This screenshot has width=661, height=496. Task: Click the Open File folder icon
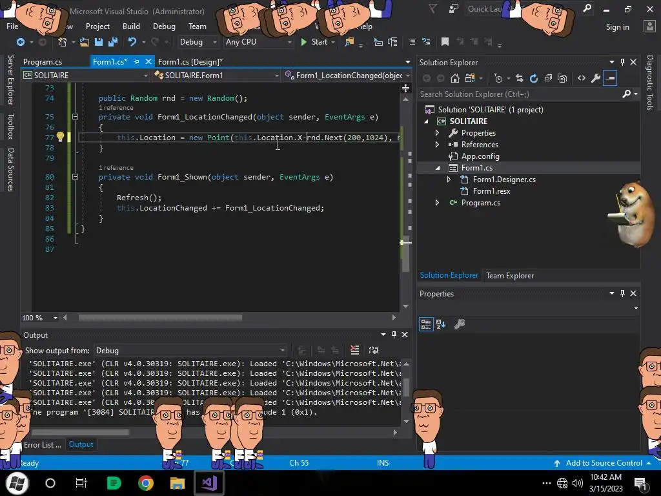85,42
